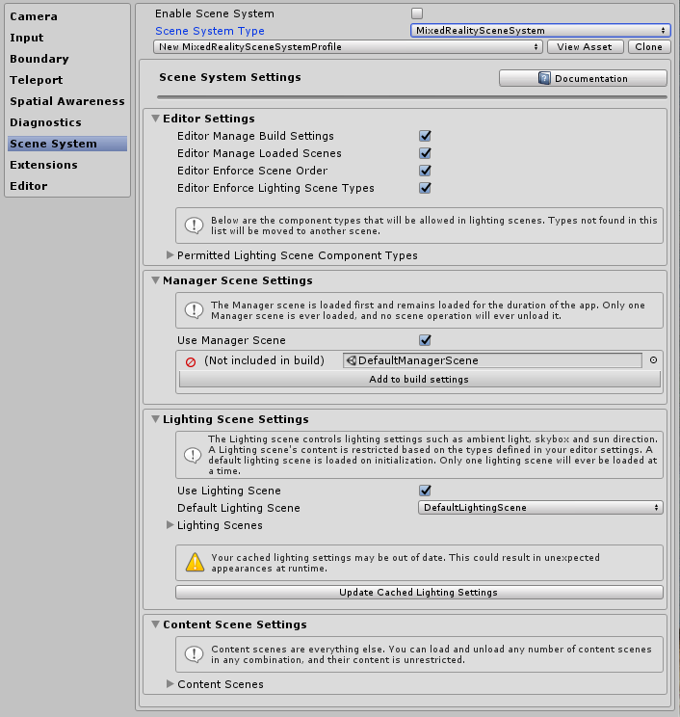Toggle Use Lighting Scene checkbox
This screenshot has height=717, width=680.
425,491
